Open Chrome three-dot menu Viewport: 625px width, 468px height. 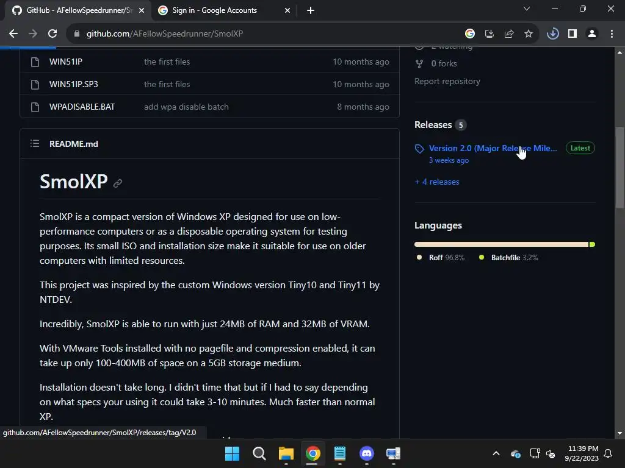click(x=612, y=34)
